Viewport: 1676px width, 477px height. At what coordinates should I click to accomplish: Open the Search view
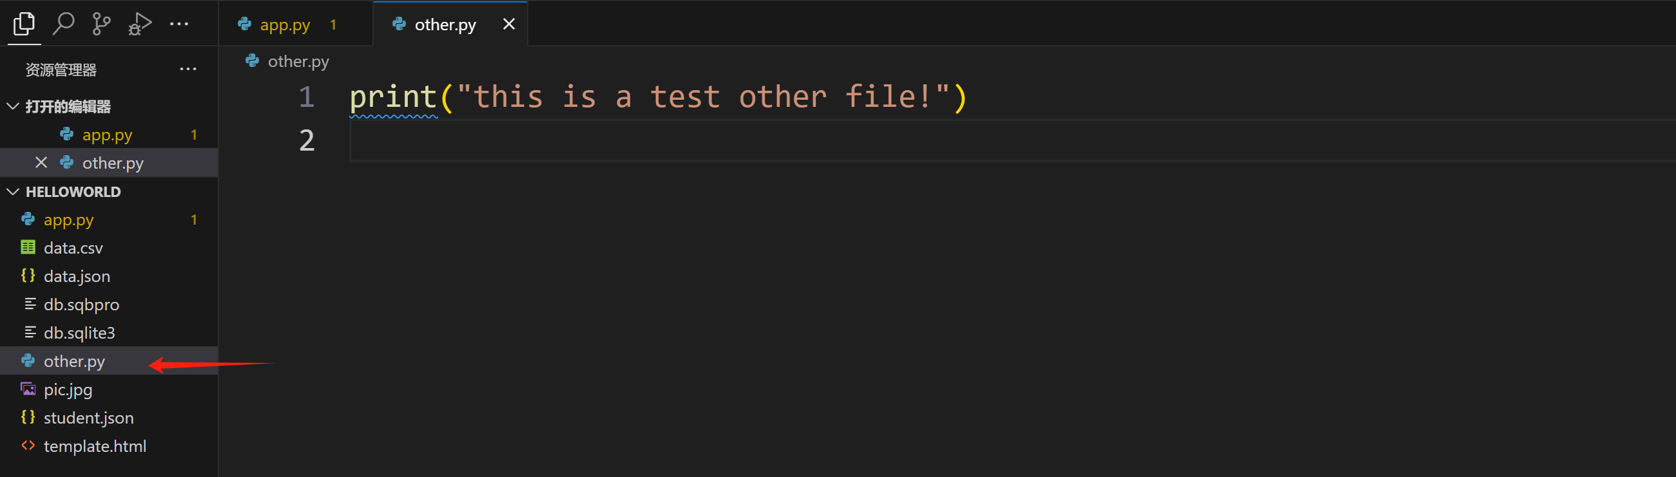63,24
